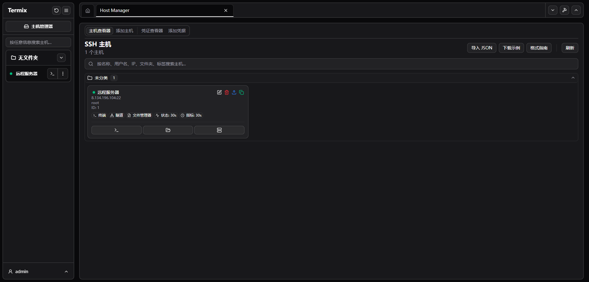Screen dimensions: 589x282
Task: Click the home icon tab
Action: (x=88, y=11)
